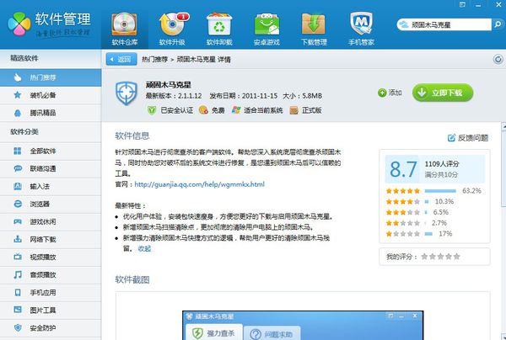Rate five stars under 我的评分

pos(456,257)
